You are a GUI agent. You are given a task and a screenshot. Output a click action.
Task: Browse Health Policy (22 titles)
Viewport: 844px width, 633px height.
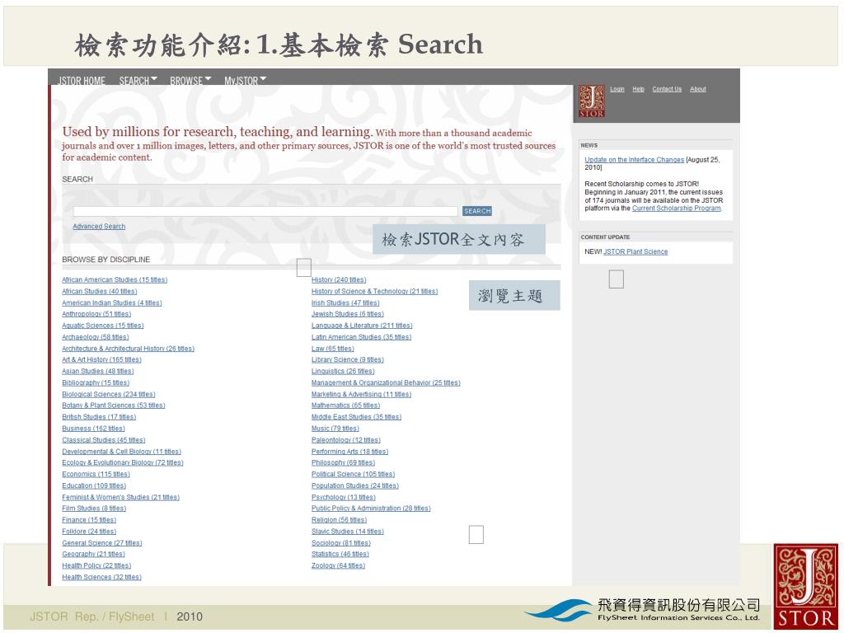coord(96,565)
